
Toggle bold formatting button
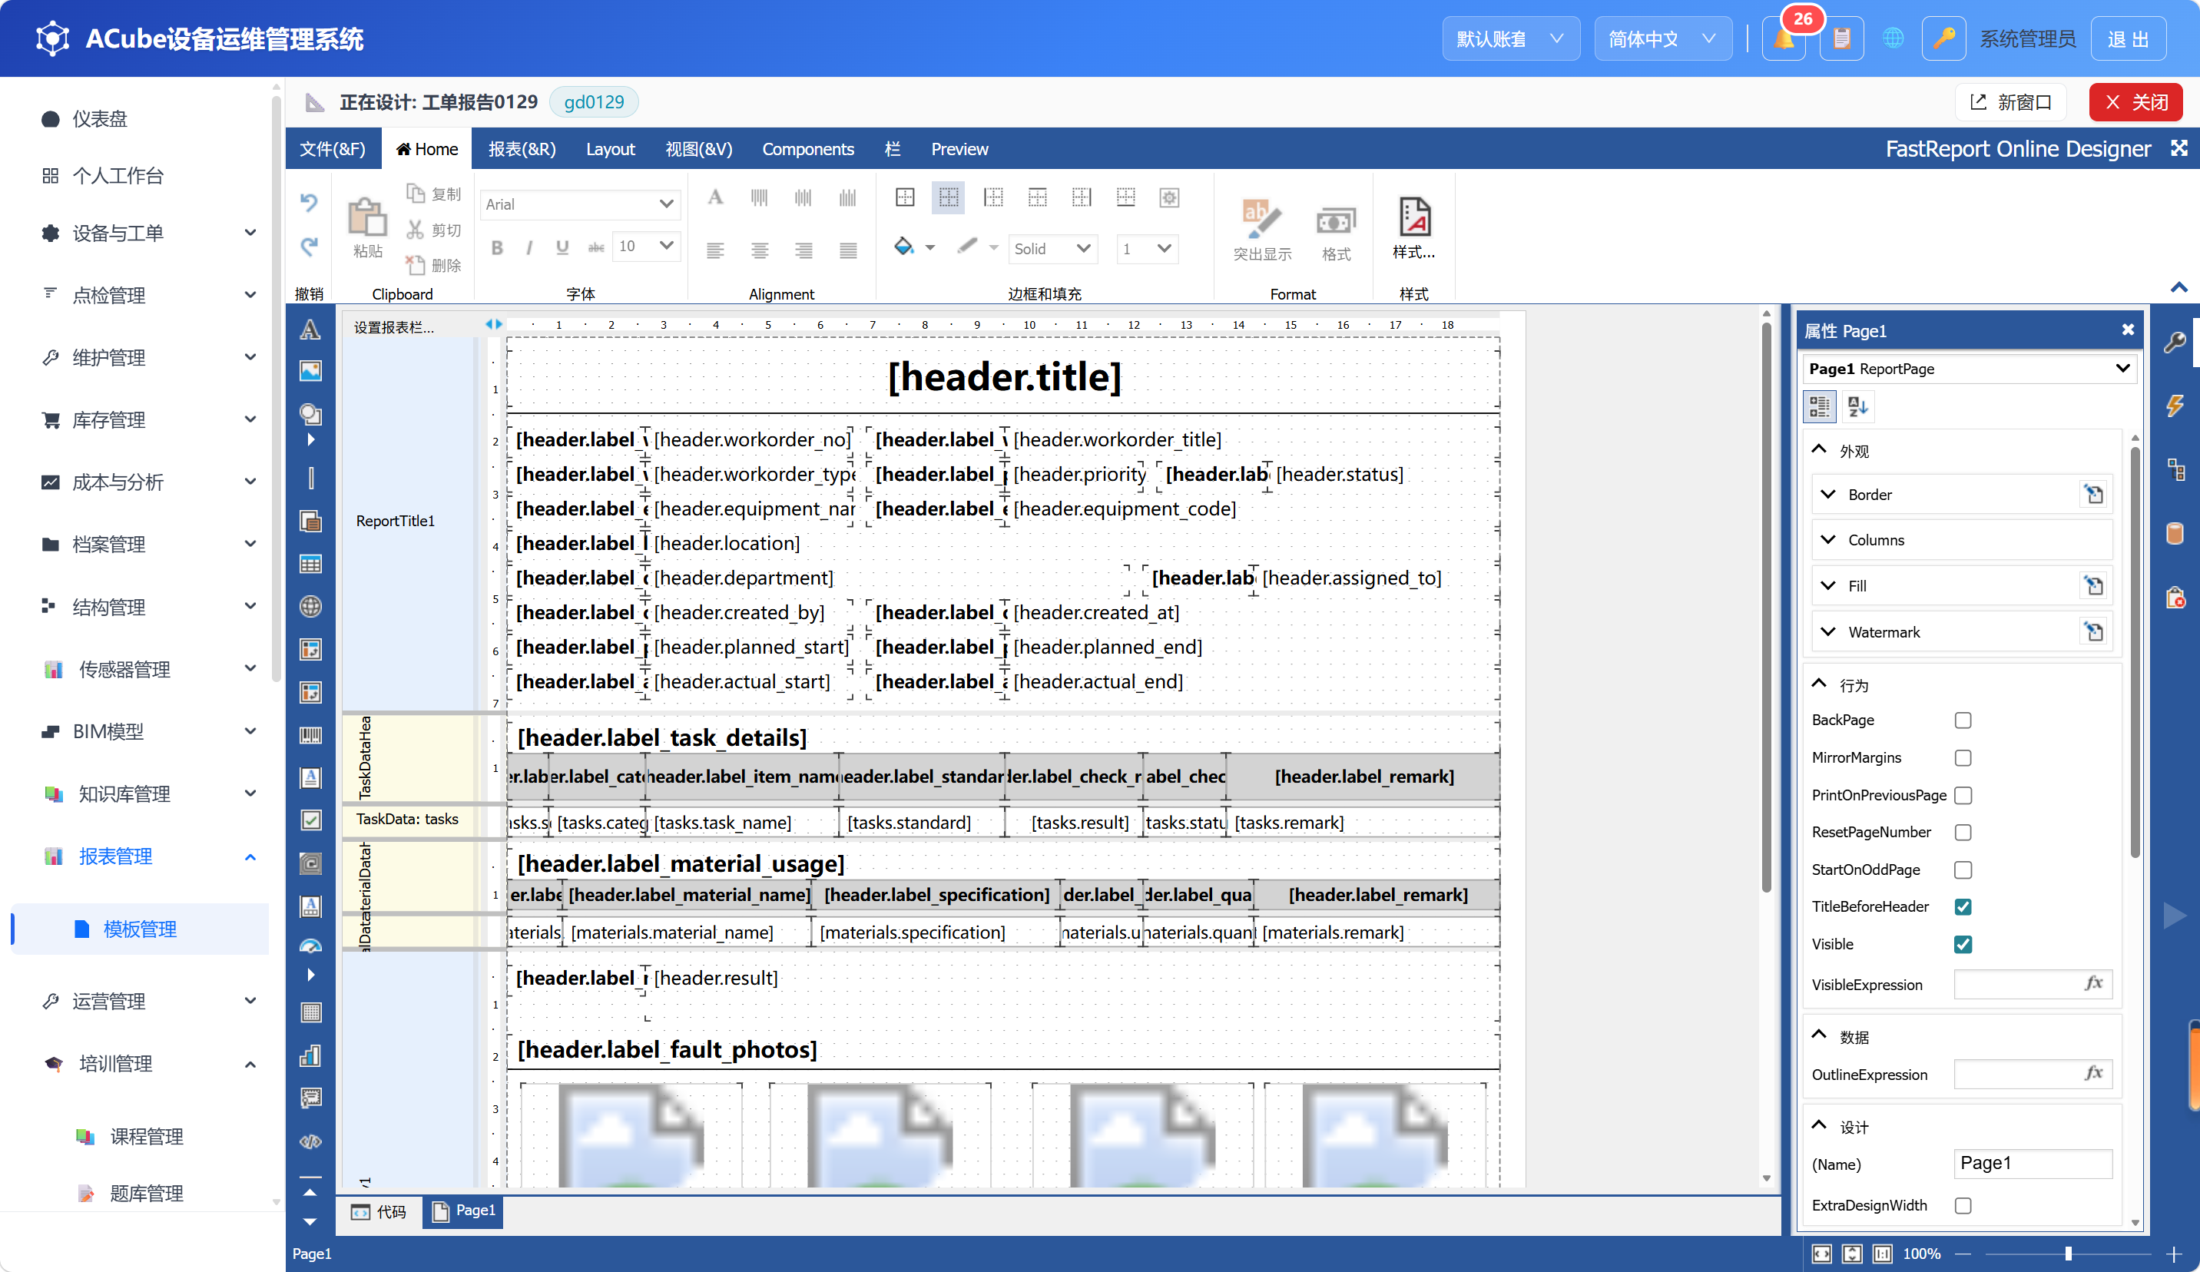[x=497, y=248]
